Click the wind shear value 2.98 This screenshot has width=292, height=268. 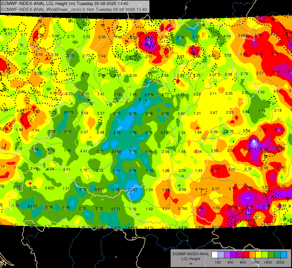coord(228,74)
